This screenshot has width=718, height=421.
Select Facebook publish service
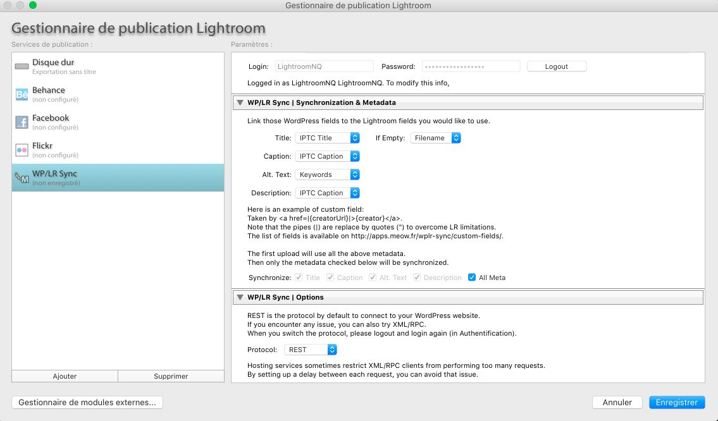point(118,122)
